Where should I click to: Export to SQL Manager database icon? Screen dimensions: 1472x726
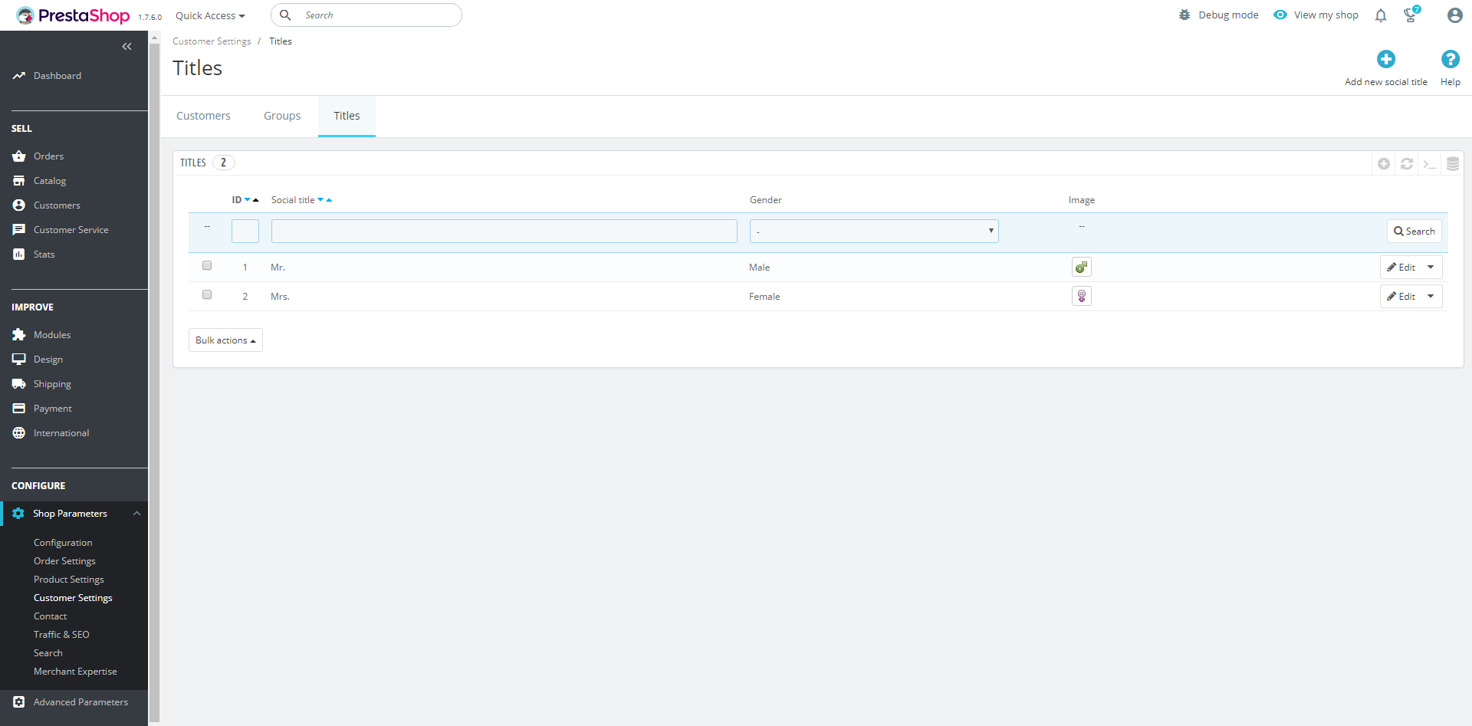click(1453, 164)
